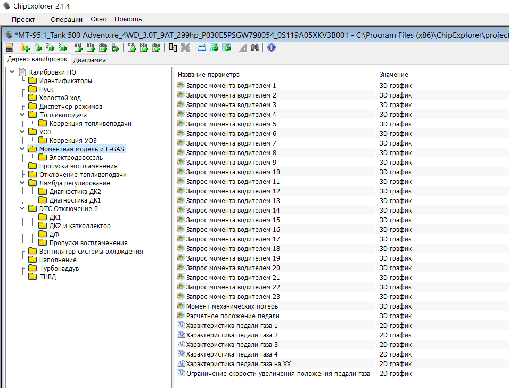
Task: Click the compare columns toolbar icon
Action: click(x=173, y=47)
